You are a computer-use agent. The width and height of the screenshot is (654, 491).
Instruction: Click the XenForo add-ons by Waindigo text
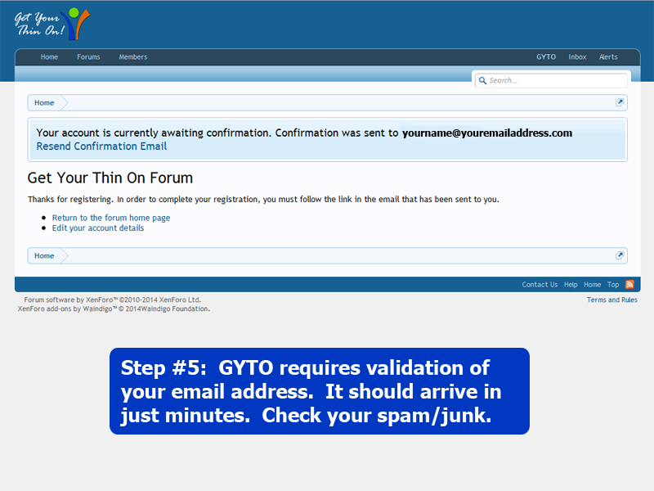114,309
